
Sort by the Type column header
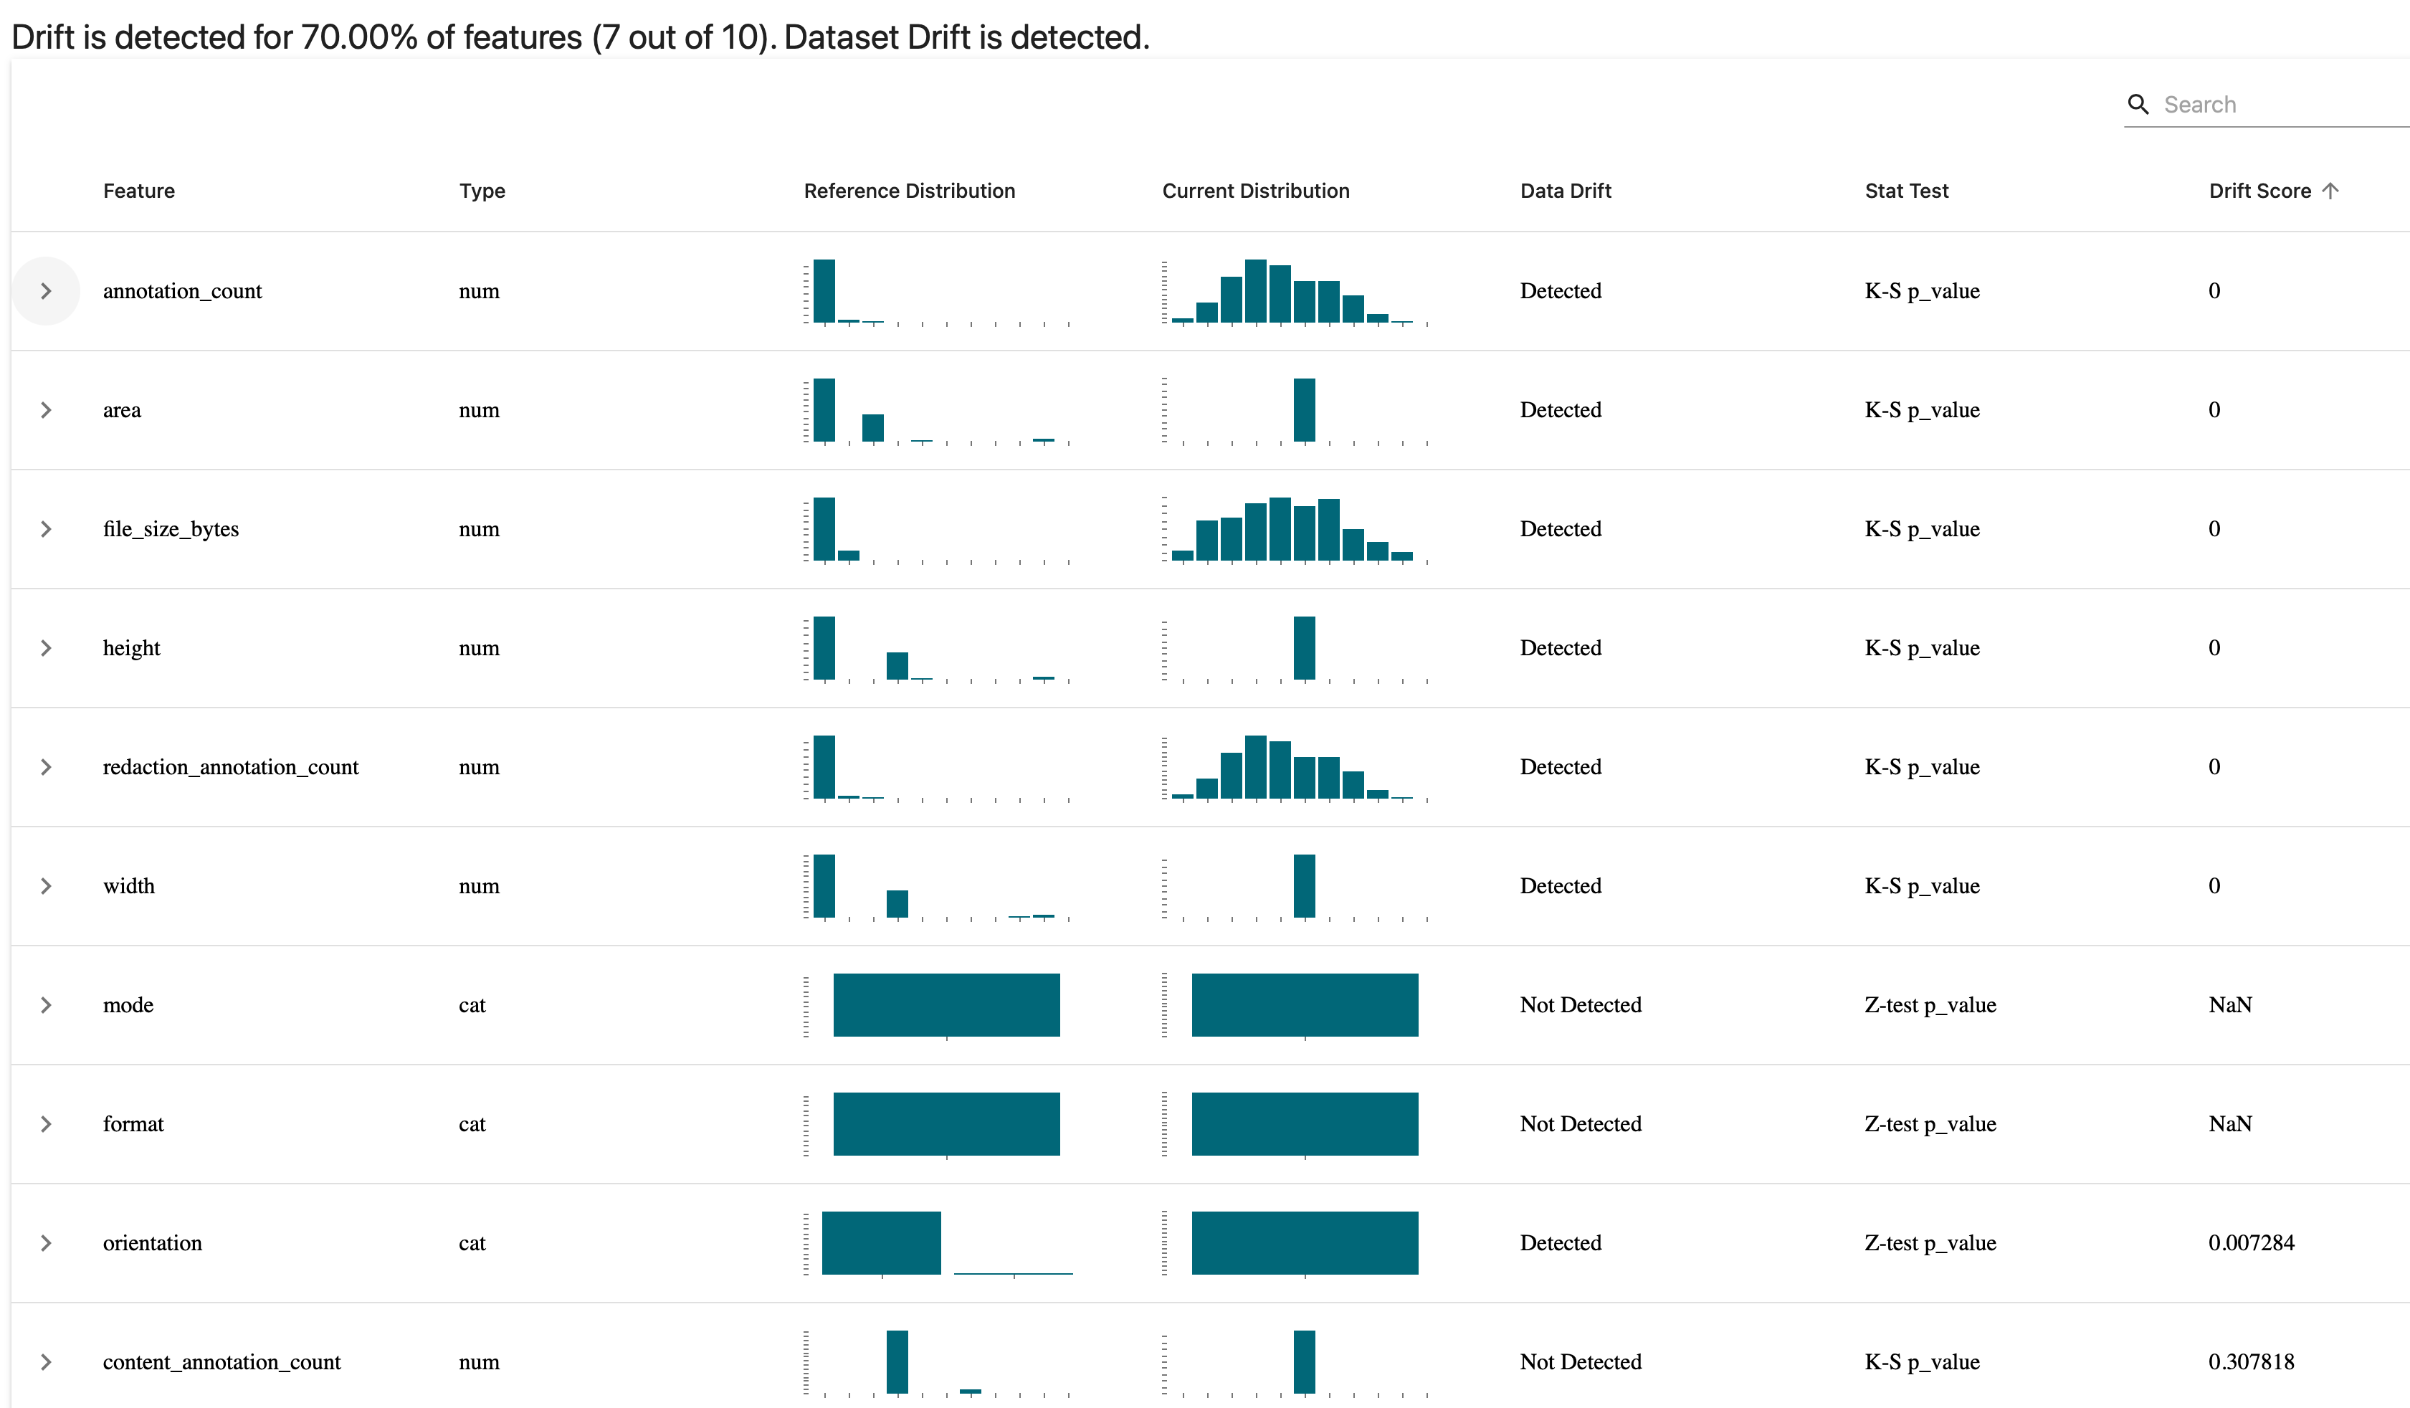pyautogui.click(x=482, y=191)
